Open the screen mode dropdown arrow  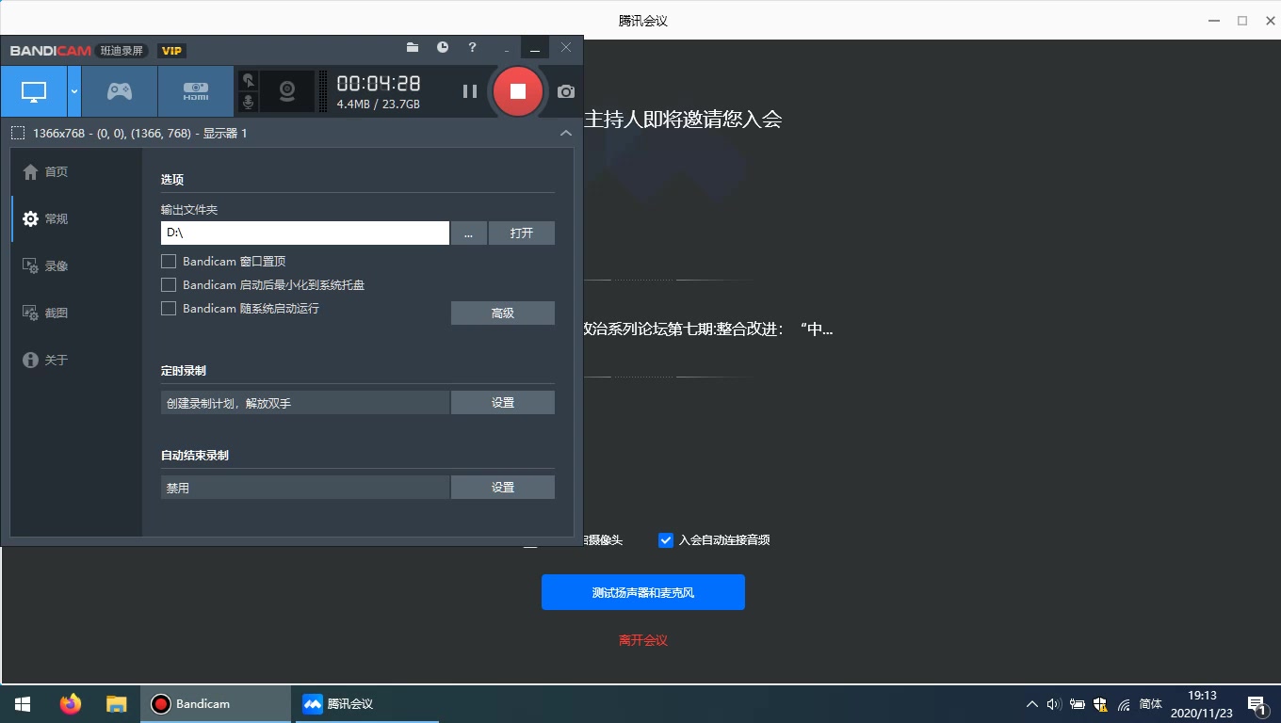[x=74, y=91]
